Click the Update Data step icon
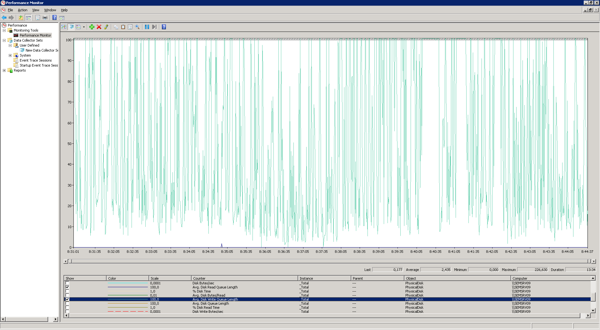 (154, 27)
